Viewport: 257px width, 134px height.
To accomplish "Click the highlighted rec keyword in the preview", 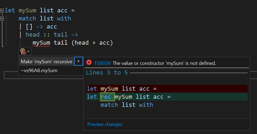I will tap(107, 97).
